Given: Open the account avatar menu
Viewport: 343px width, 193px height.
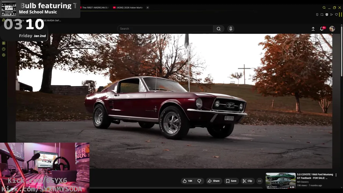Looking at the screenshot, I should click(x=332, y=29).
